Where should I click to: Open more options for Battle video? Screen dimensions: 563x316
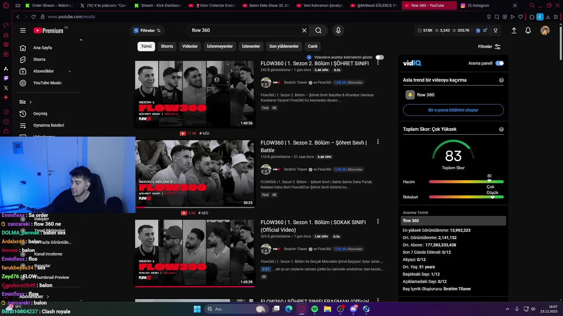pos(378,142)
